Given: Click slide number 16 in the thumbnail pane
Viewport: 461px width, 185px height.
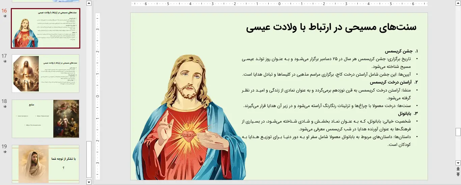Looking at the screenshot, I should coord(4,10).
